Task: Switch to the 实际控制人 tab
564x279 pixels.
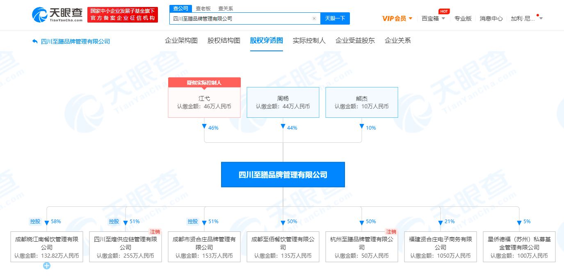Action: [309, 40]
